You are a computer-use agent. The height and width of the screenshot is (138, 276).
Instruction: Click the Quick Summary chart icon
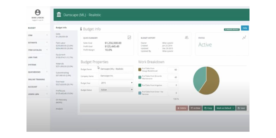click(129, 37)
